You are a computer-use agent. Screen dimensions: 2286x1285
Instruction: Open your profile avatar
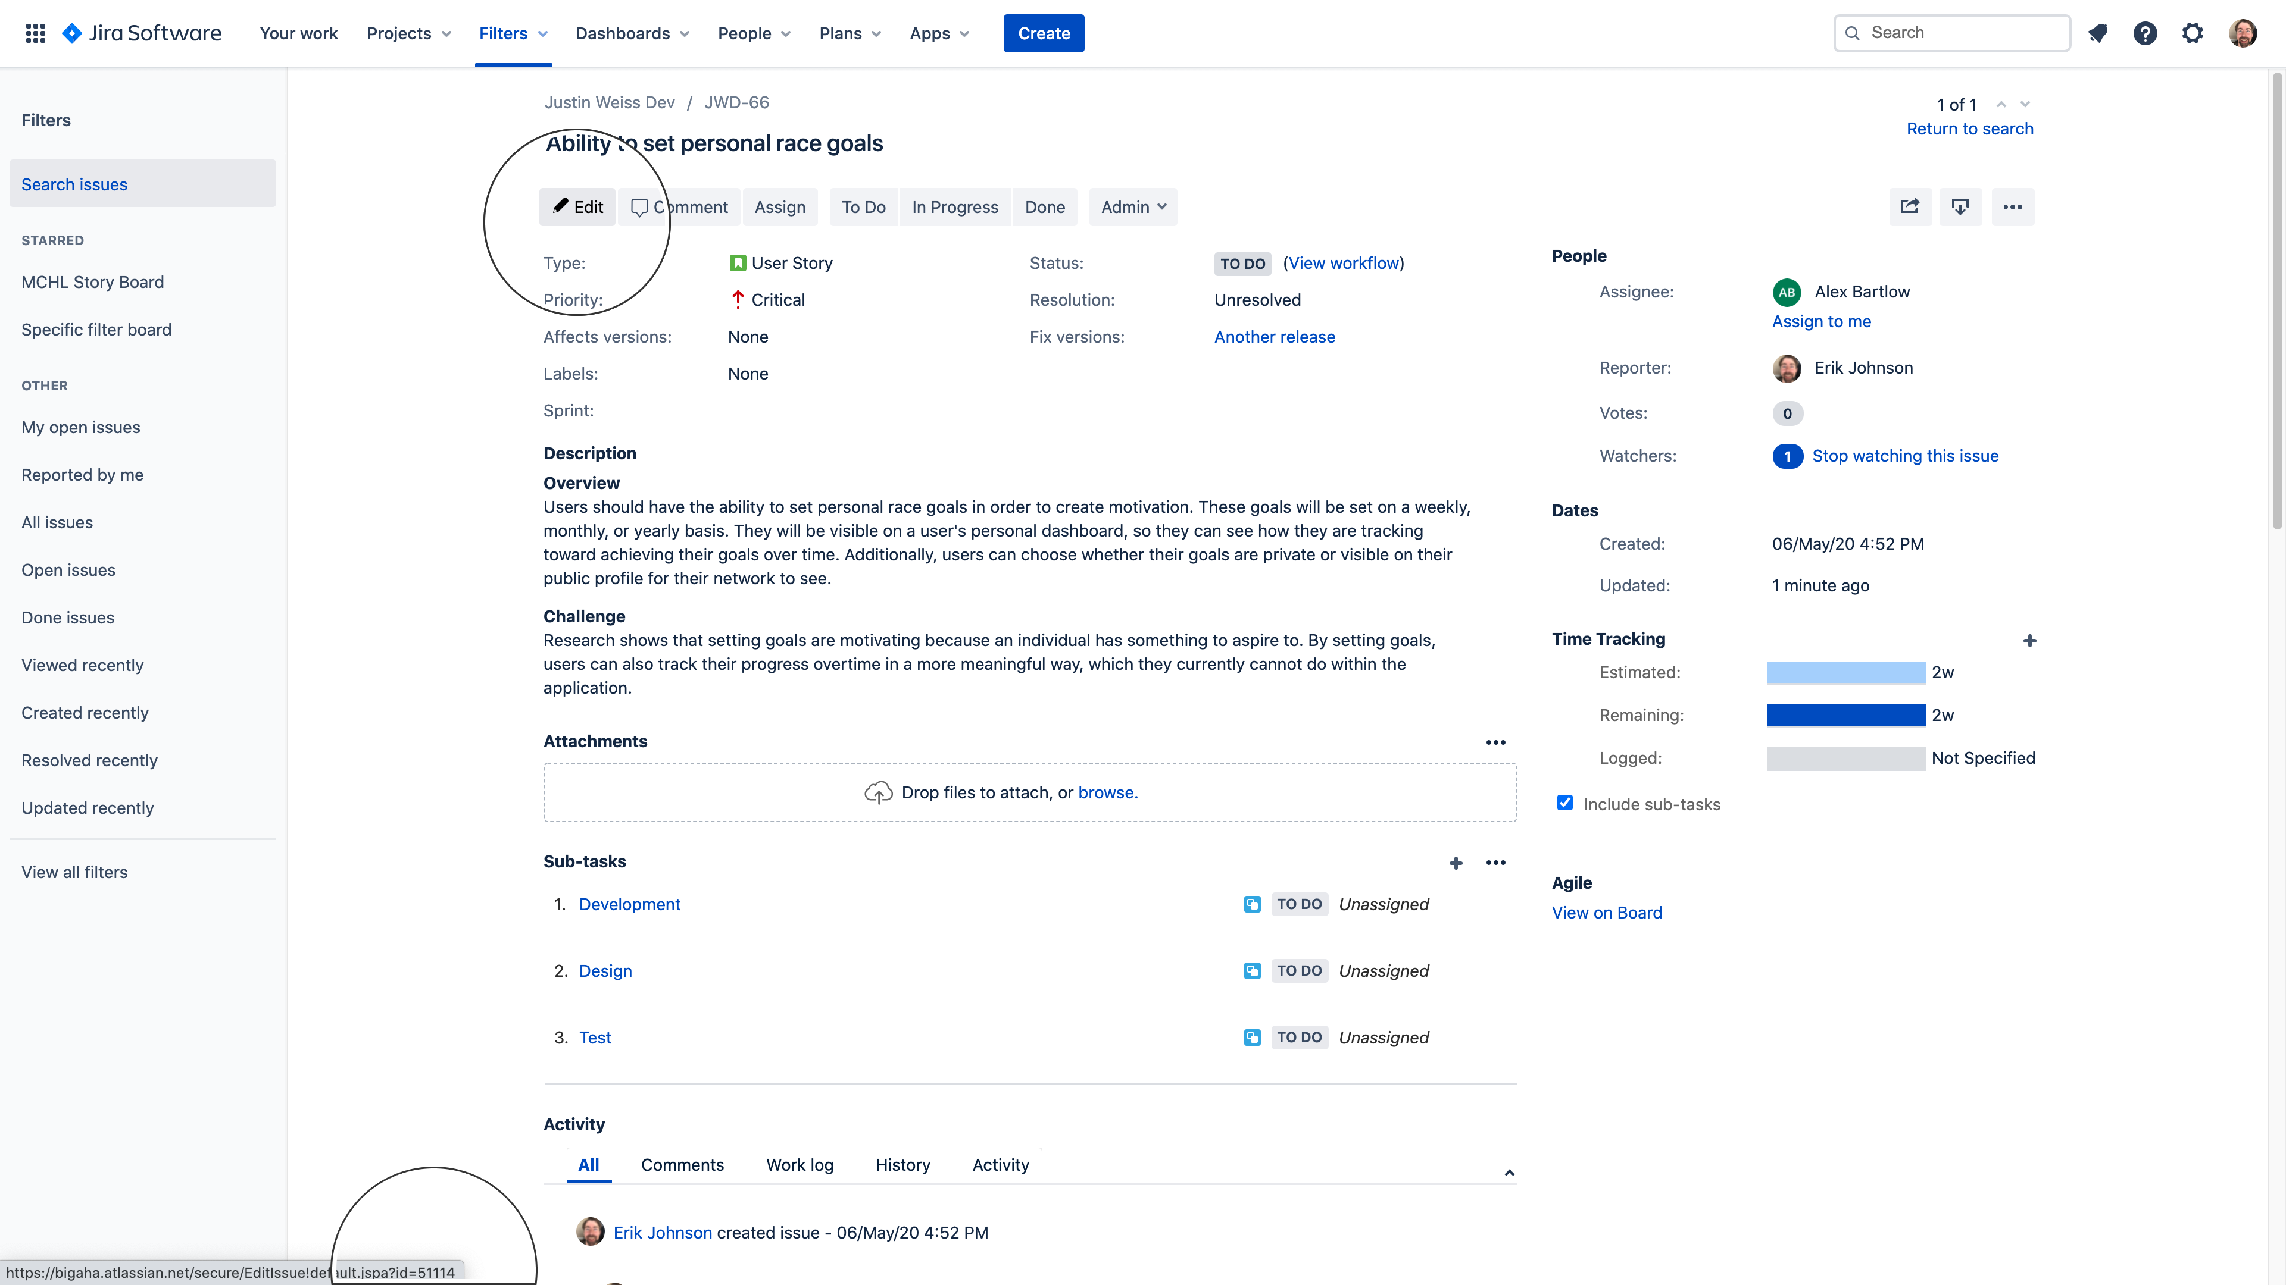tap(2243, 33)
